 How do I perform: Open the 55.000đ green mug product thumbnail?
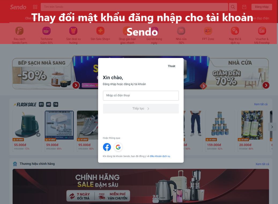pos(27,124)
